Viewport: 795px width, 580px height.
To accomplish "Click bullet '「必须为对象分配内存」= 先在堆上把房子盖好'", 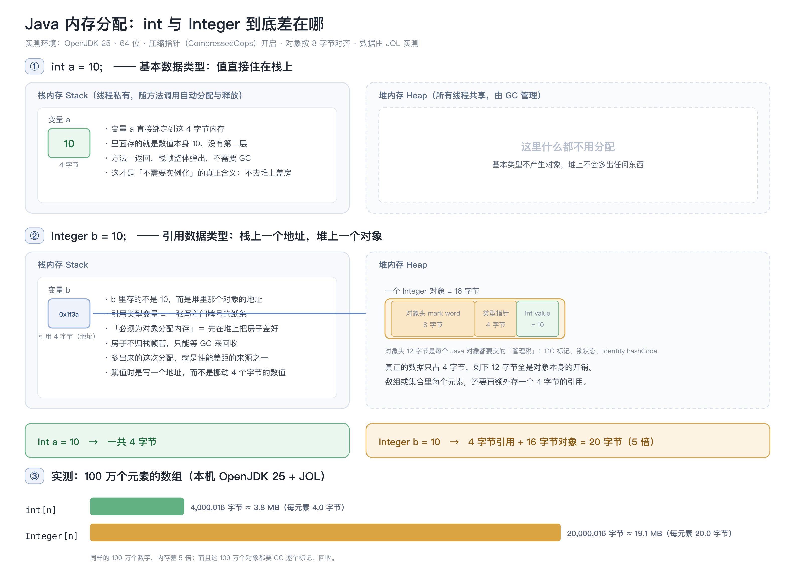I will coord(192,329).
